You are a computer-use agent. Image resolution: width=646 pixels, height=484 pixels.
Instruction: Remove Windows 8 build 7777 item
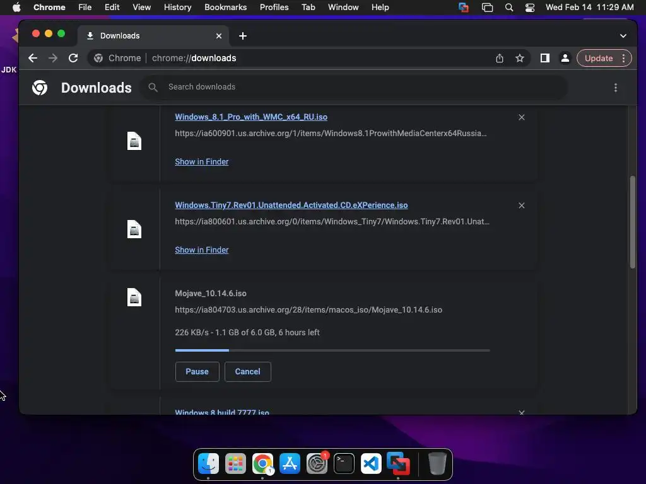point(522,412)
